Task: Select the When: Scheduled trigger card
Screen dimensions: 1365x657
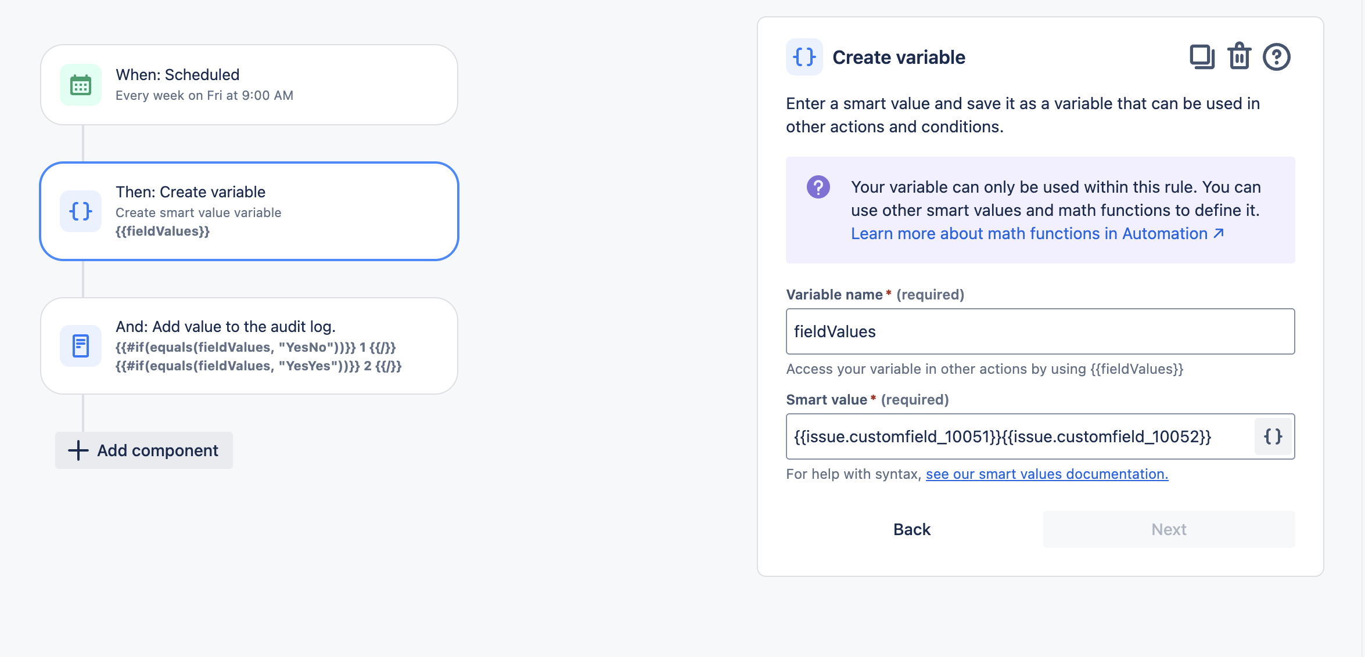Action: click(x=249, y=85)
